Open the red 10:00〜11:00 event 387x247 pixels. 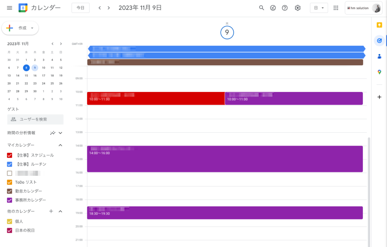click(156, 98)
